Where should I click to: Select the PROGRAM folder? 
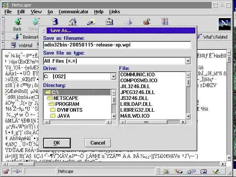tap(64, 104)
